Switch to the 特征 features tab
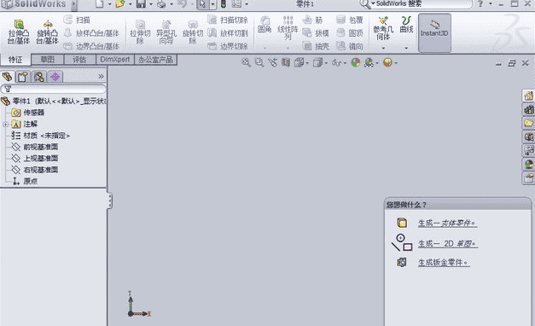The image size is (535, 326). pos(15,60)
